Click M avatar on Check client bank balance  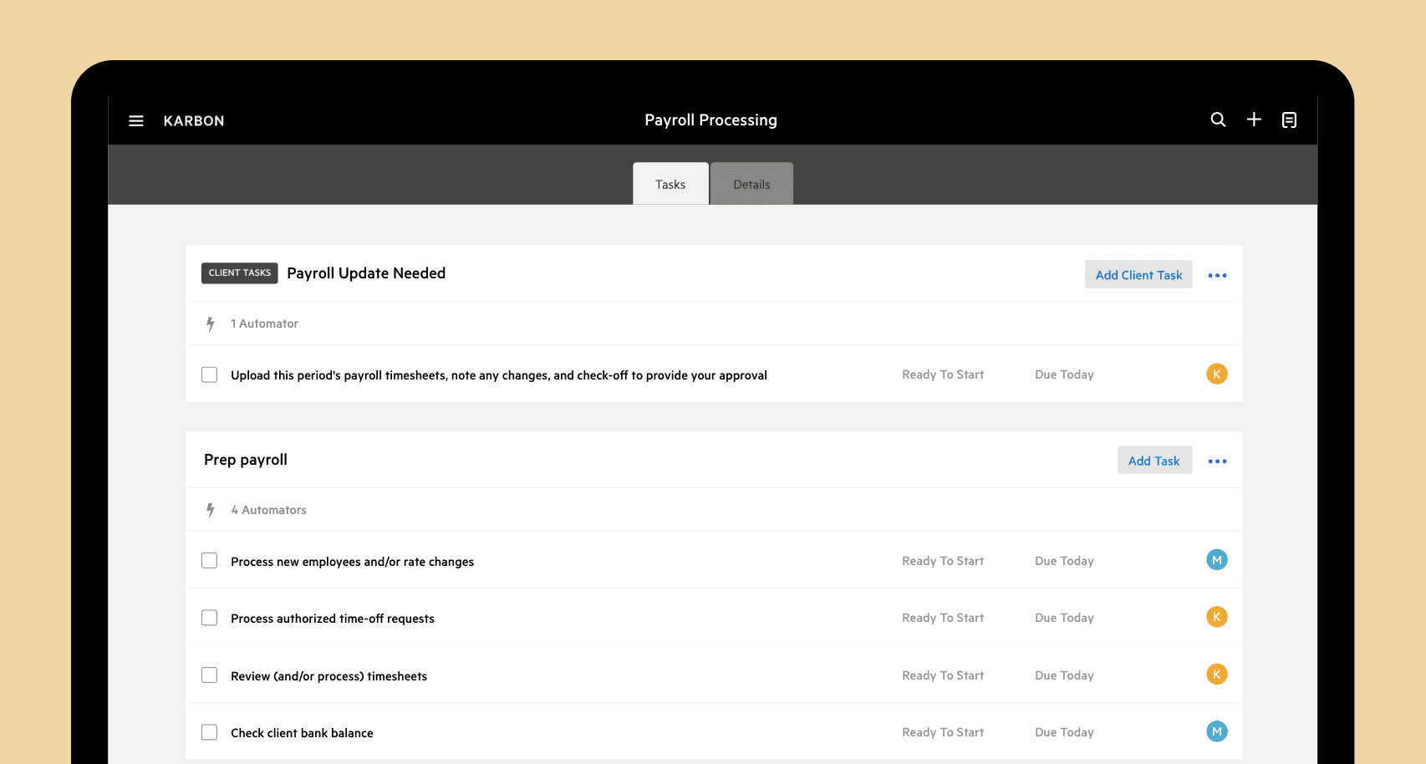(1217, 731)
